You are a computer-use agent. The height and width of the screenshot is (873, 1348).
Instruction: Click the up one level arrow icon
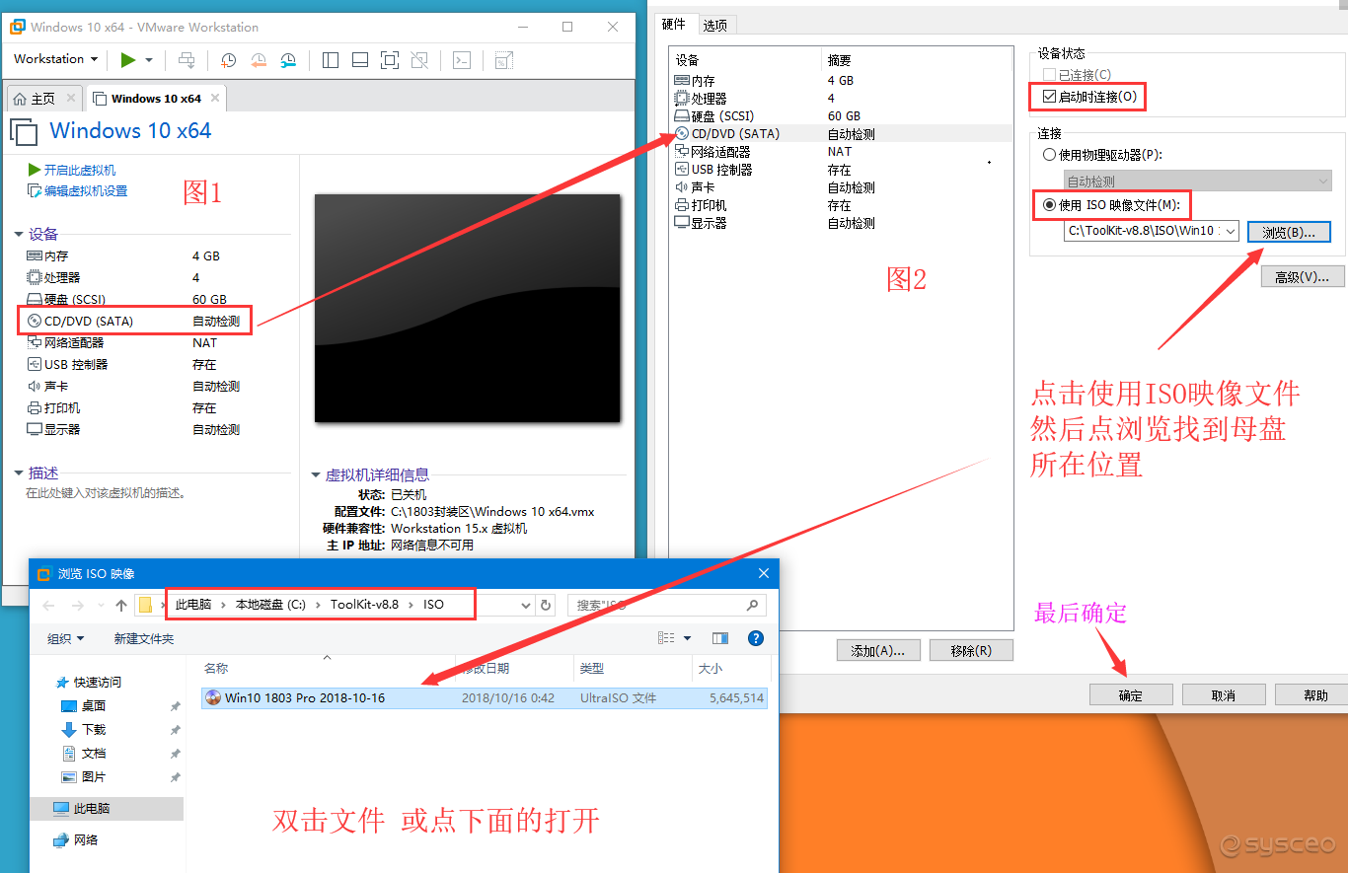click(121, 605)
